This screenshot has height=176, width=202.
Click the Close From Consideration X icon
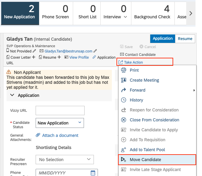click(124, 120)
